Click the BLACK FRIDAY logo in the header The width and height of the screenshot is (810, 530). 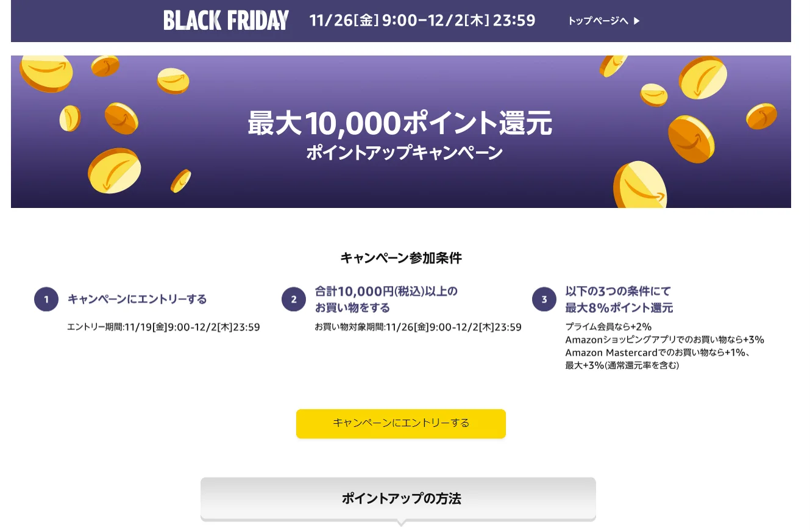226,20
